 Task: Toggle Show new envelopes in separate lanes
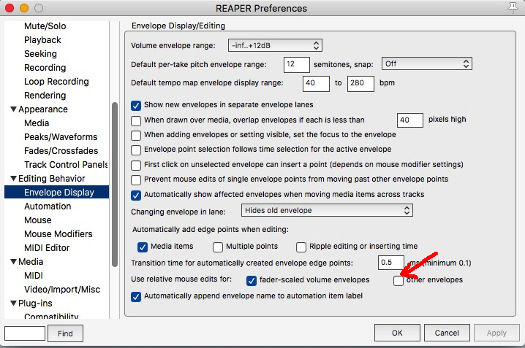pyautogui.click(x=136, y=106)
